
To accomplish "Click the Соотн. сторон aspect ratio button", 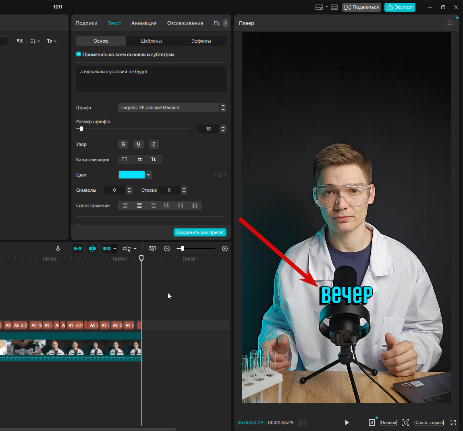I will (429, 423).
